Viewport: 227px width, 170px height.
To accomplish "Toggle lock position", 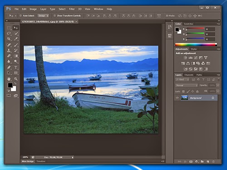I will pyautogui.click(x=192, y=92).
